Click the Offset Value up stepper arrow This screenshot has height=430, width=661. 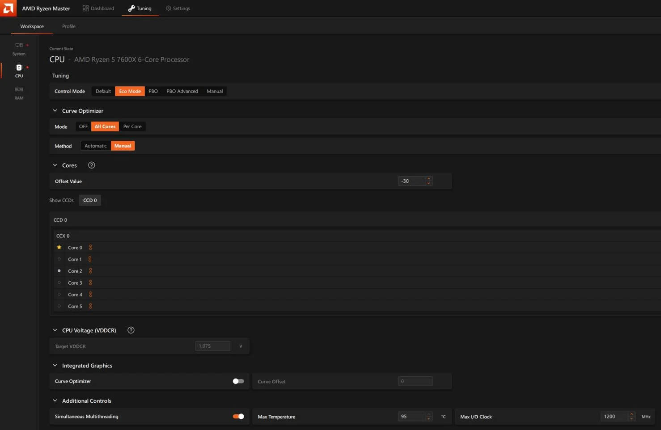pos(428,179)
